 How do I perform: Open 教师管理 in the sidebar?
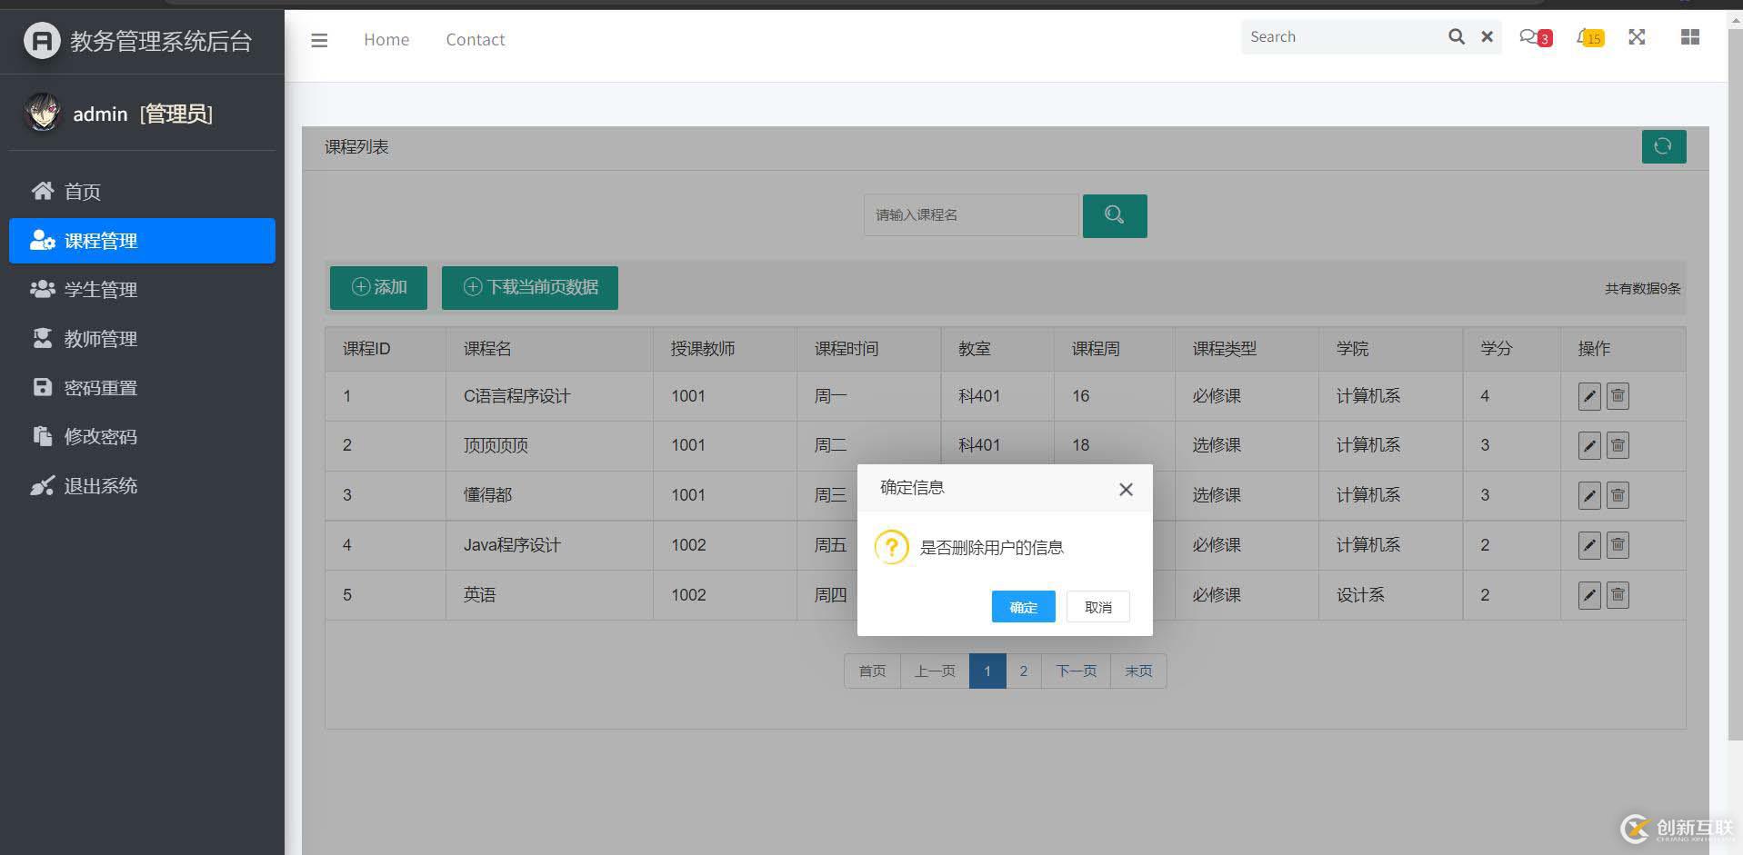[100, 339]
